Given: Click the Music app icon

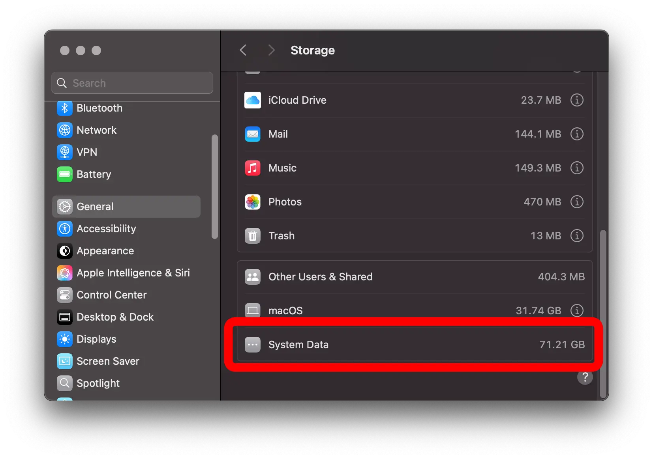Looking at the screenshot, I should (253, 168).
